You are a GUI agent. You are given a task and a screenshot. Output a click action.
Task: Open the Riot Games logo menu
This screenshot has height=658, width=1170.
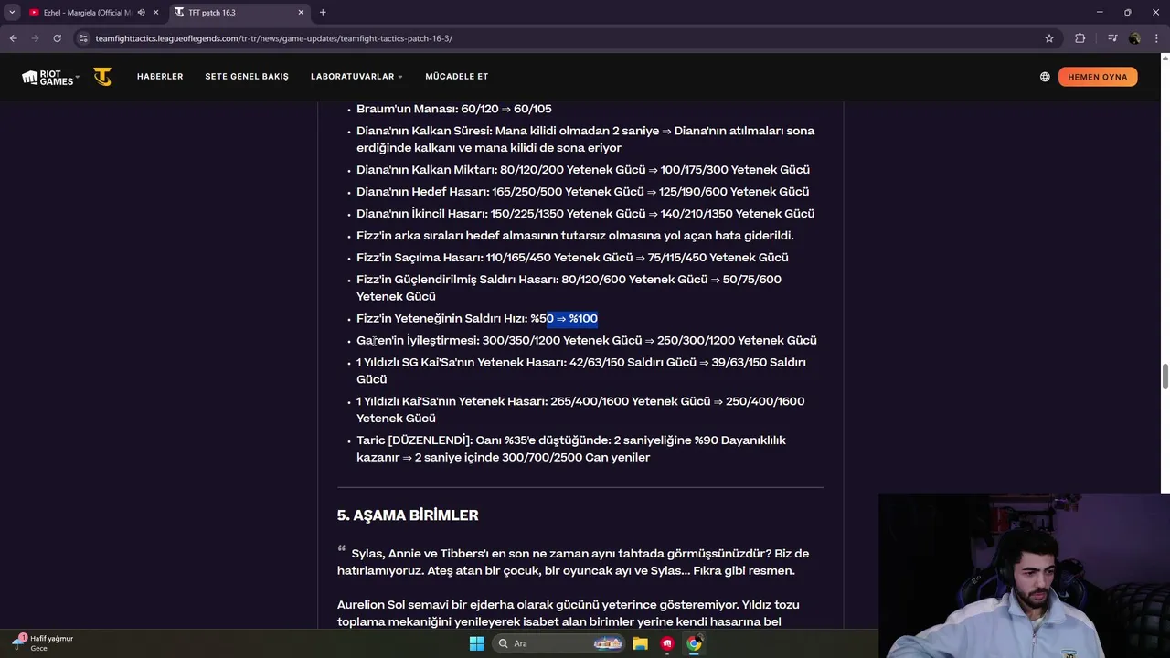pos(50,77)
